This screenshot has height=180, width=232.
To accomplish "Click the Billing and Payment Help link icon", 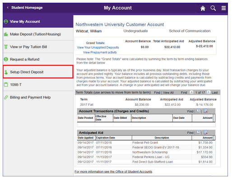I will pos(6,97).
